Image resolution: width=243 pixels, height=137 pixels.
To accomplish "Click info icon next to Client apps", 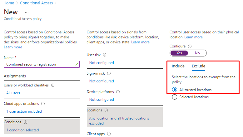I will coord(109,134).
